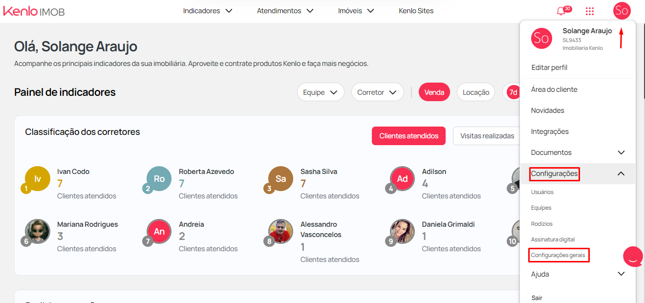Screen dimensions: 645x303
Task: Open the Novidades menu entry
Action: click(548, 110)
